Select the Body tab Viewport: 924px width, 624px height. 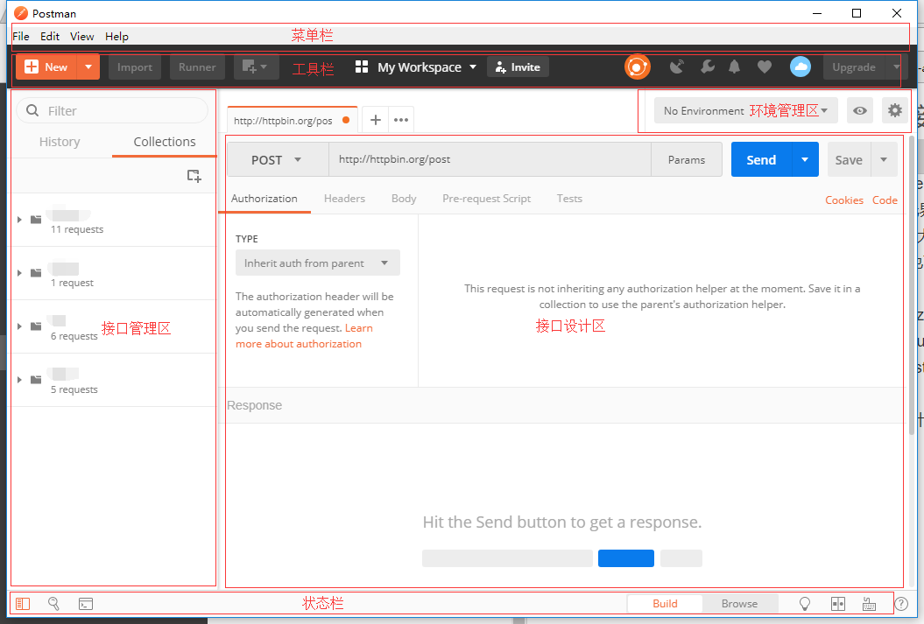click(x=404, y=199)
